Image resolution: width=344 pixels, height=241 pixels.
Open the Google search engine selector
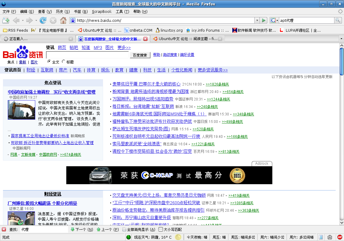tap(274, 20)
